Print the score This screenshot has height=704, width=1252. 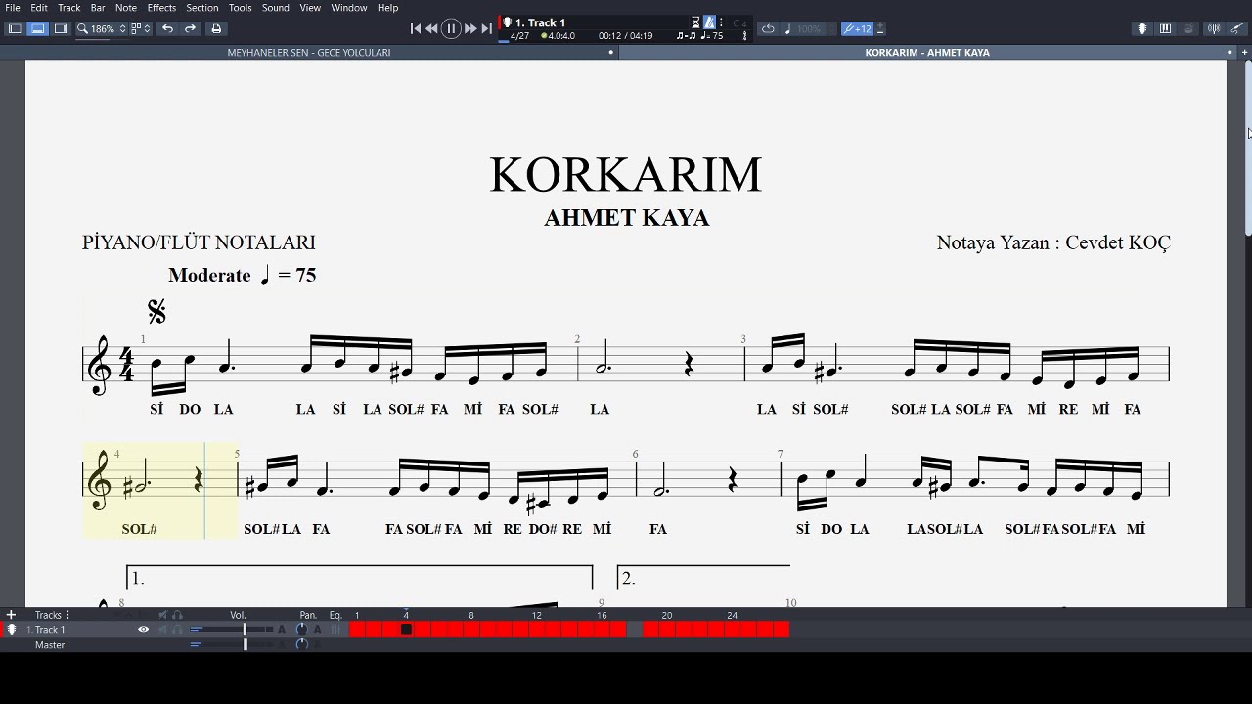pos(216,28)
